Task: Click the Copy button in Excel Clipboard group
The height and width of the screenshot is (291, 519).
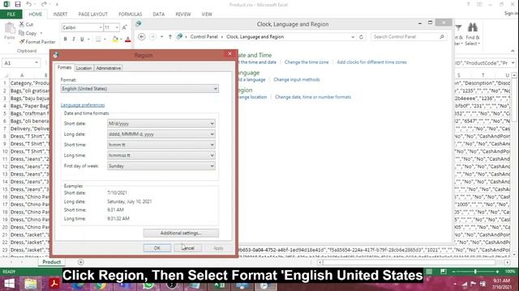Action: pos(28,33)
